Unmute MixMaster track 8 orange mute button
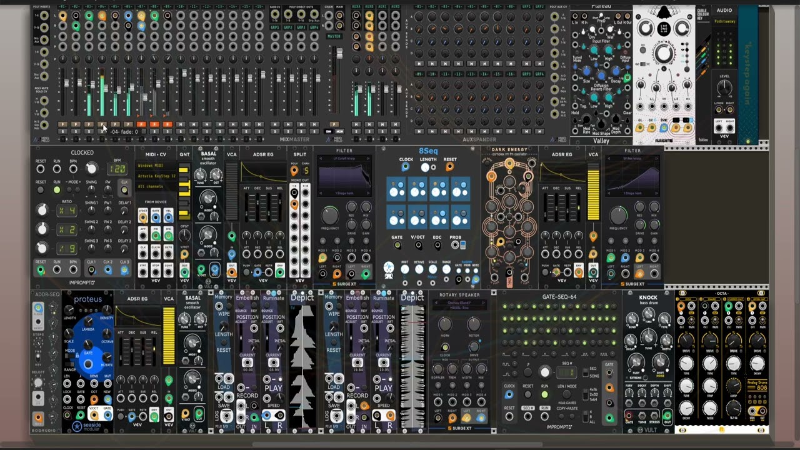The image size is (800, 450). click(x=154, y=124)
